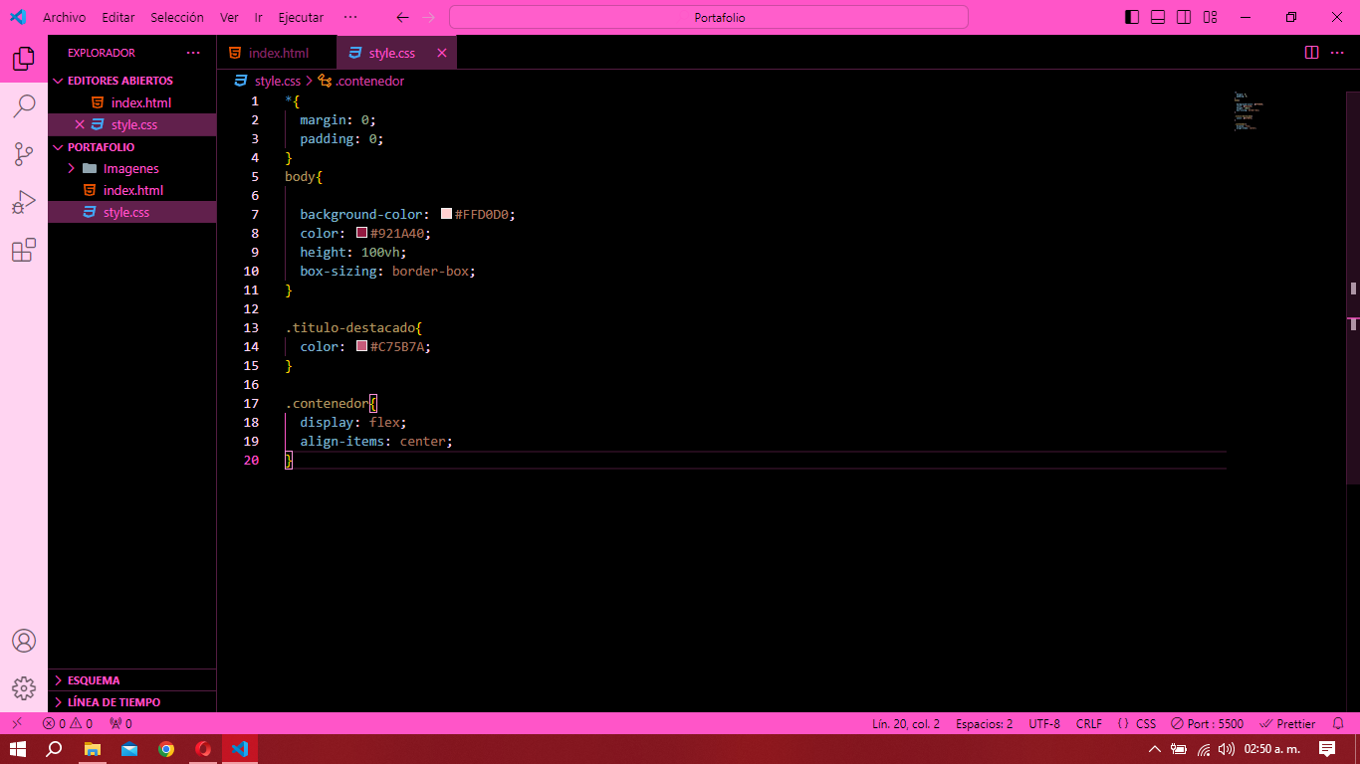Change end of line sequence CRLF
The image size is (1360, 764).
1088,723
